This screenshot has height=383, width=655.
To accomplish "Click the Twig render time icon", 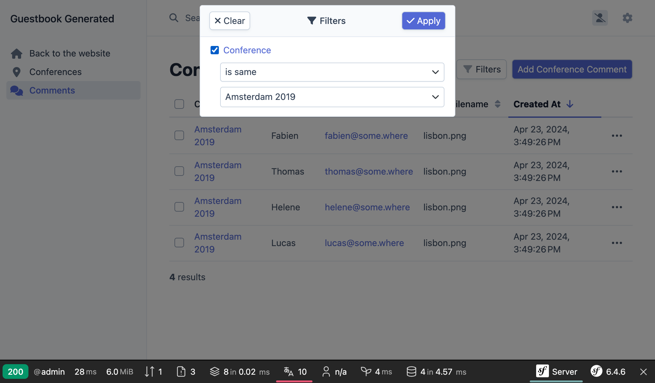I will (366, 372).
